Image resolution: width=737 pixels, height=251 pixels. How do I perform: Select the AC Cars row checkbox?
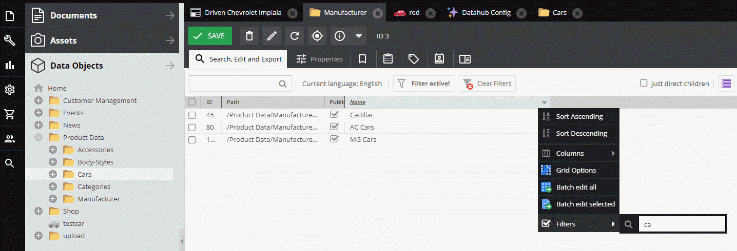pyautogui.click(x=192, y=127)
